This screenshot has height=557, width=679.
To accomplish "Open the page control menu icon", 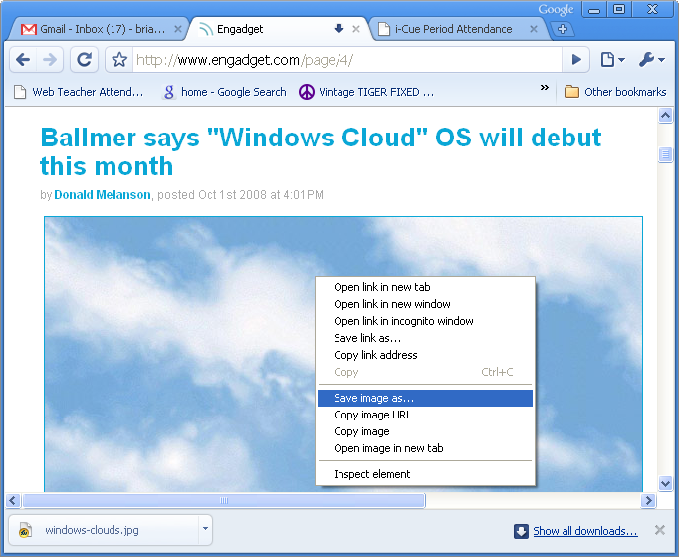I will pyautogui.click(x=612, y=60).
